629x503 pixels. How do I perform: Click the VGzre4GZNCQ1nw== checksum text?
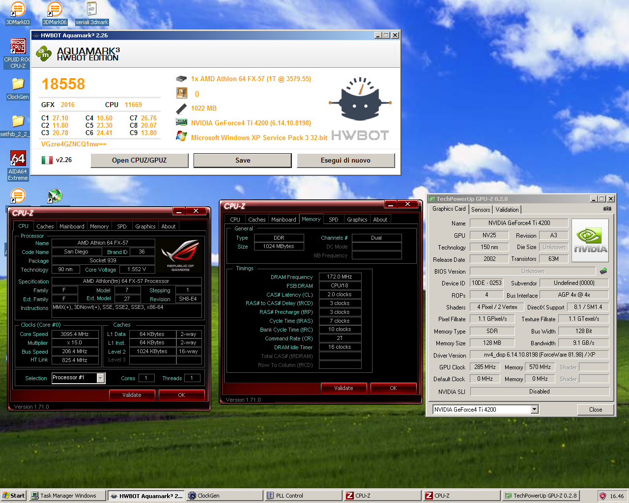tap(74, 144)
